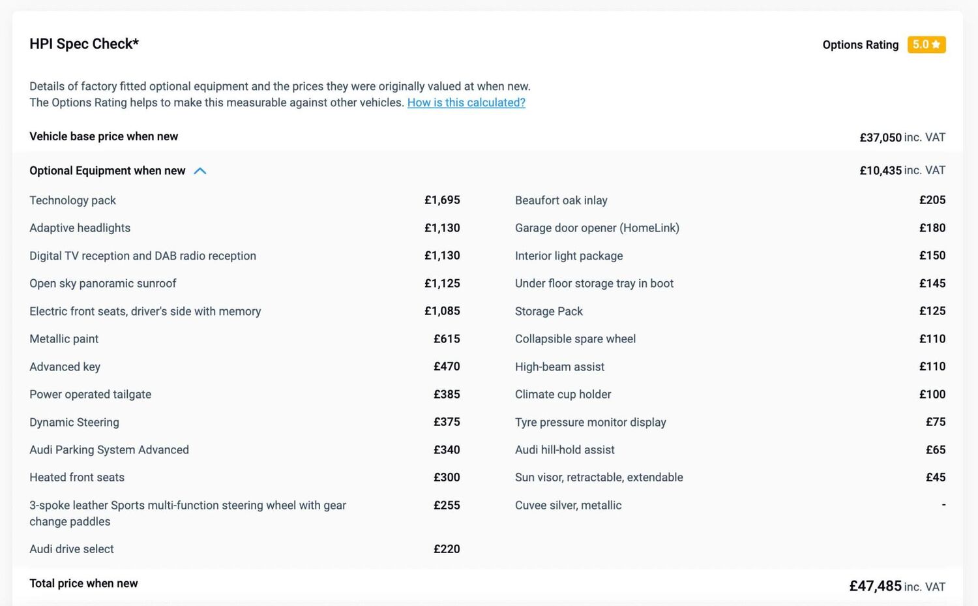Image resolution: width=978 pixels, height=606 pixels.
Task: Click the Adaptive headlights option
Action: (x=80, y=228)
